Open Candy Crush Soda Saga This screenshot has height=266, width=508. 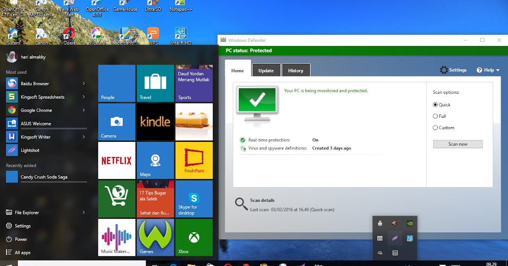tap(46, 177)
